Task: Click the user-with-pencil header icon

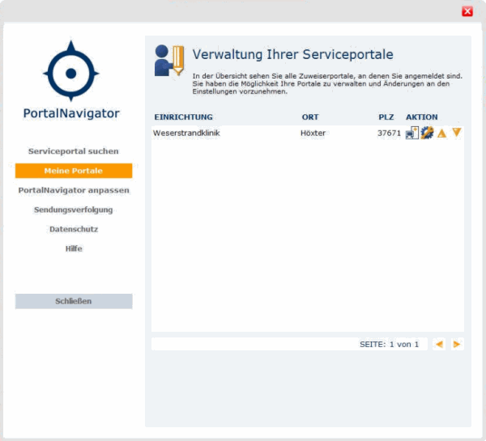Action: [169, 61]
